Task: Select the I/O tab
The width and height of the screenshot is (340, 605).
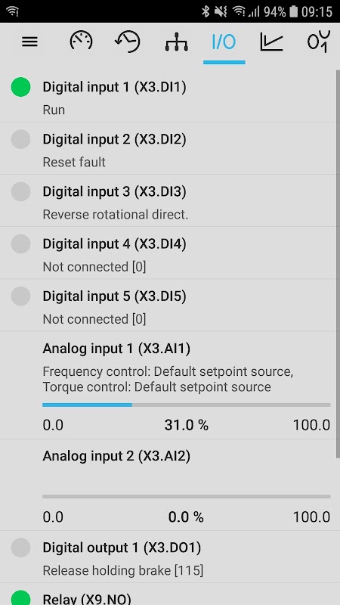Action: pyautogui.click(x=224, y=42)
